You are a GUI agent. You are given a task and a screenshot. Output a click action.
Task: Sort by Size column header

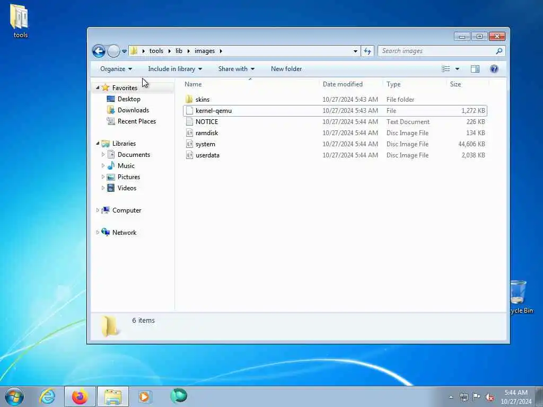click(468, 84)
